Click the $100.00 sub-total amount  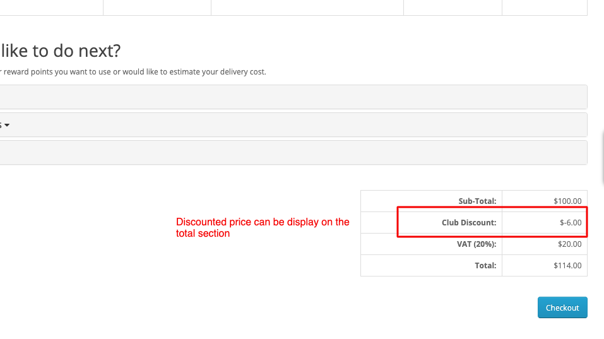(567, 201)
